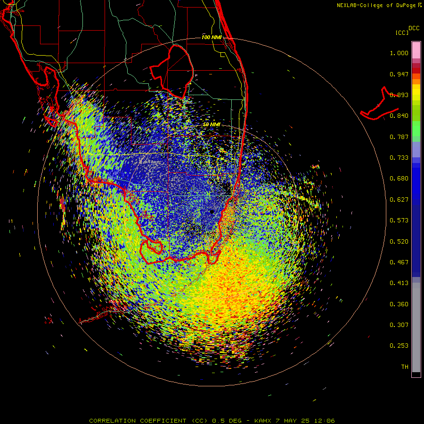
Task: Click the 0.307 legend value
Action: tap(399, 325)
